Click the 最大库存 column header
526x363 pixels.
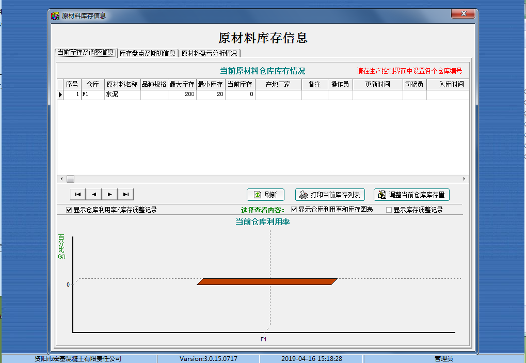click(182, 84)
